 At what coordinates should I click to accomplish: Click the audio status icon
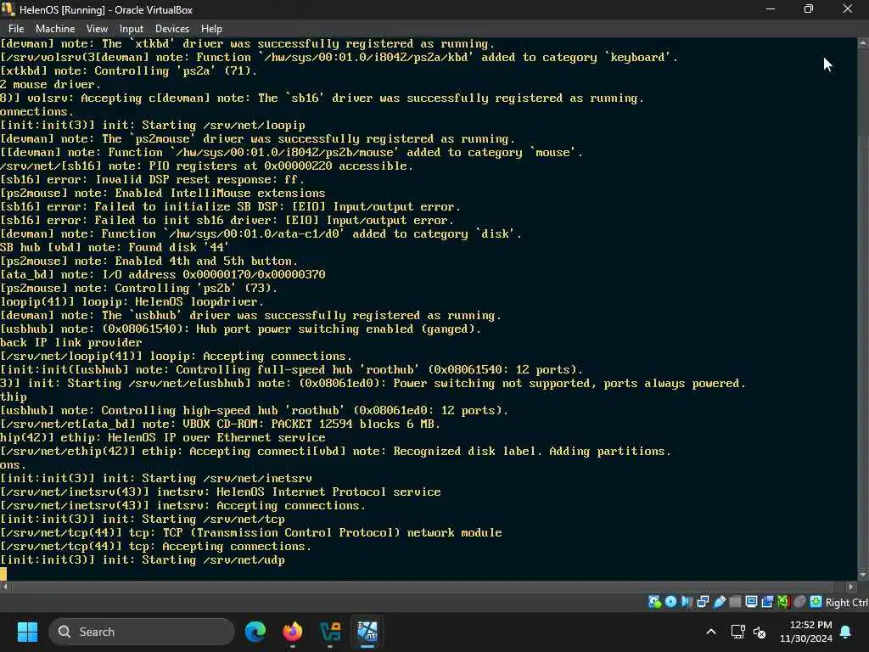pyautogui.click(x=687, y=602)
